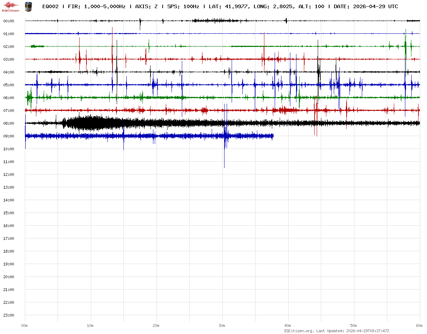Open the EQCitizen.org footer link
427x334 pixels.
(x=299, y=331)
